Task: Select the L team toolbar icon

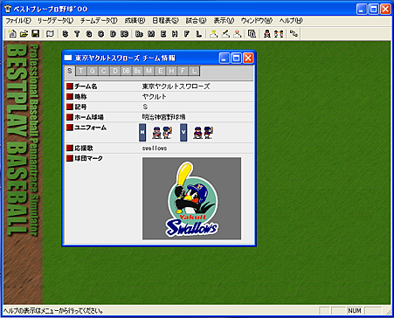Action: 198,34
